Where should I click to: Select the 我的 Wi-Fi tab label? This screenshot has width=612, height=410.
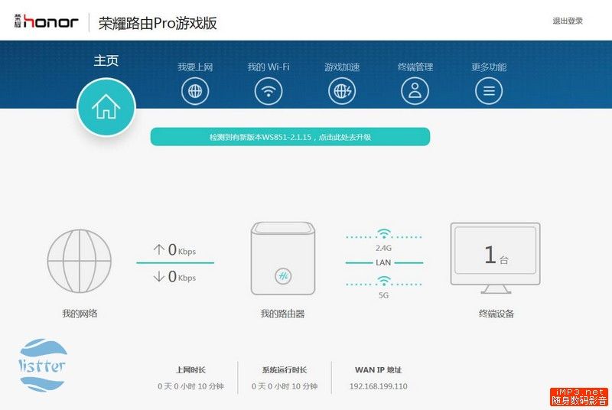click(x=269, y=67)
